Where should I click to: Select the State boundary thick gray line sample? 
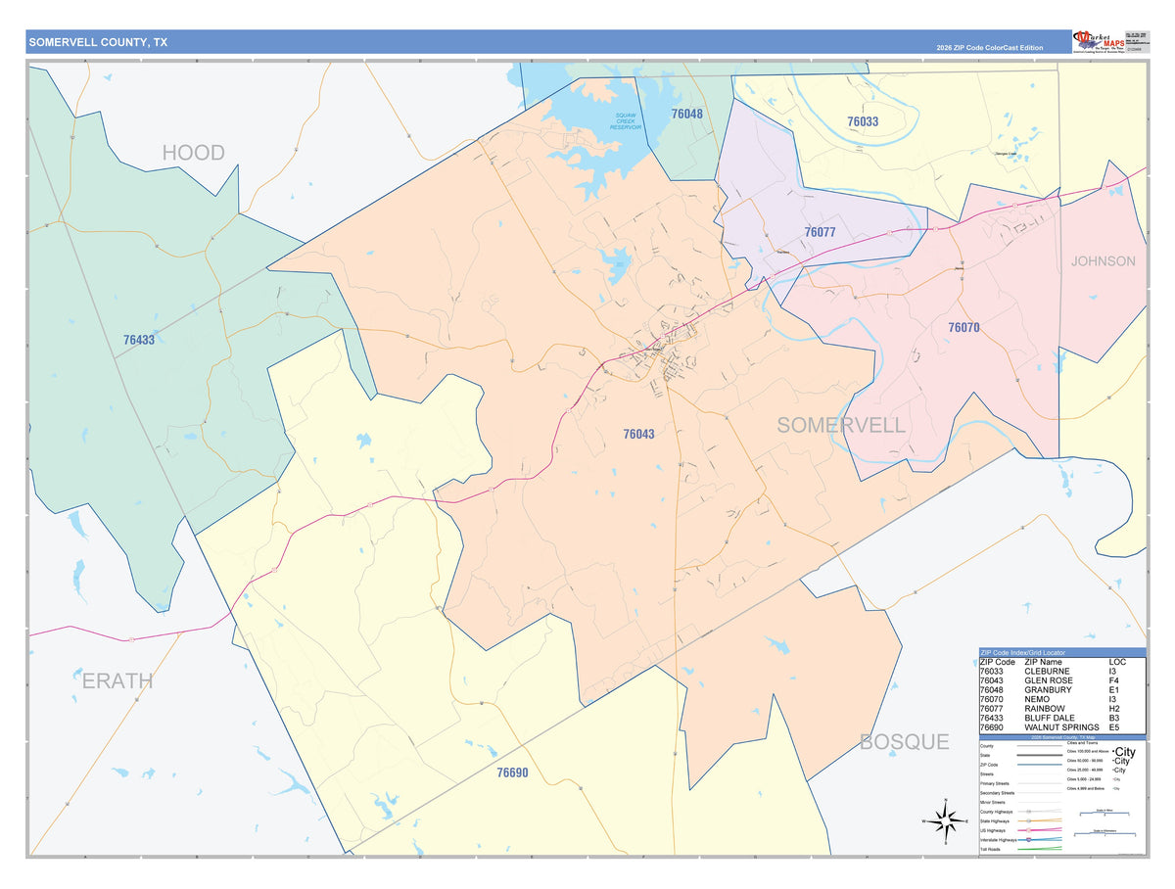(x=1040, y=755)
